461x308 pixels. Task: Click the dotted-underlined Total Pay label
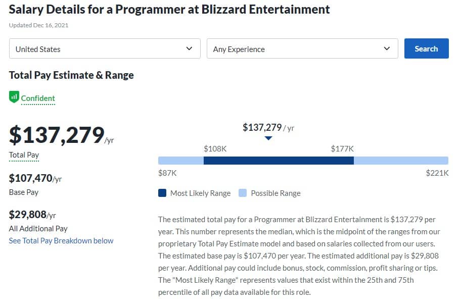(24, 155)
